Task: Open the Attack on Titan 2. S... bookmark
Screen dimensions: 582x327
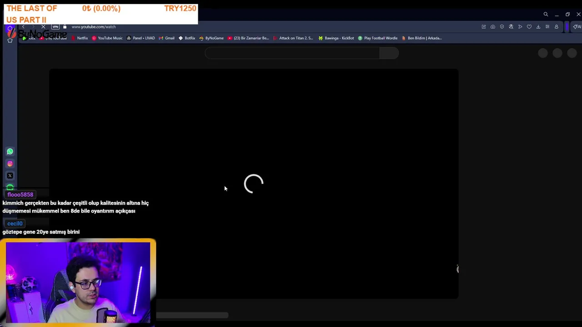Action: [293, 38]
